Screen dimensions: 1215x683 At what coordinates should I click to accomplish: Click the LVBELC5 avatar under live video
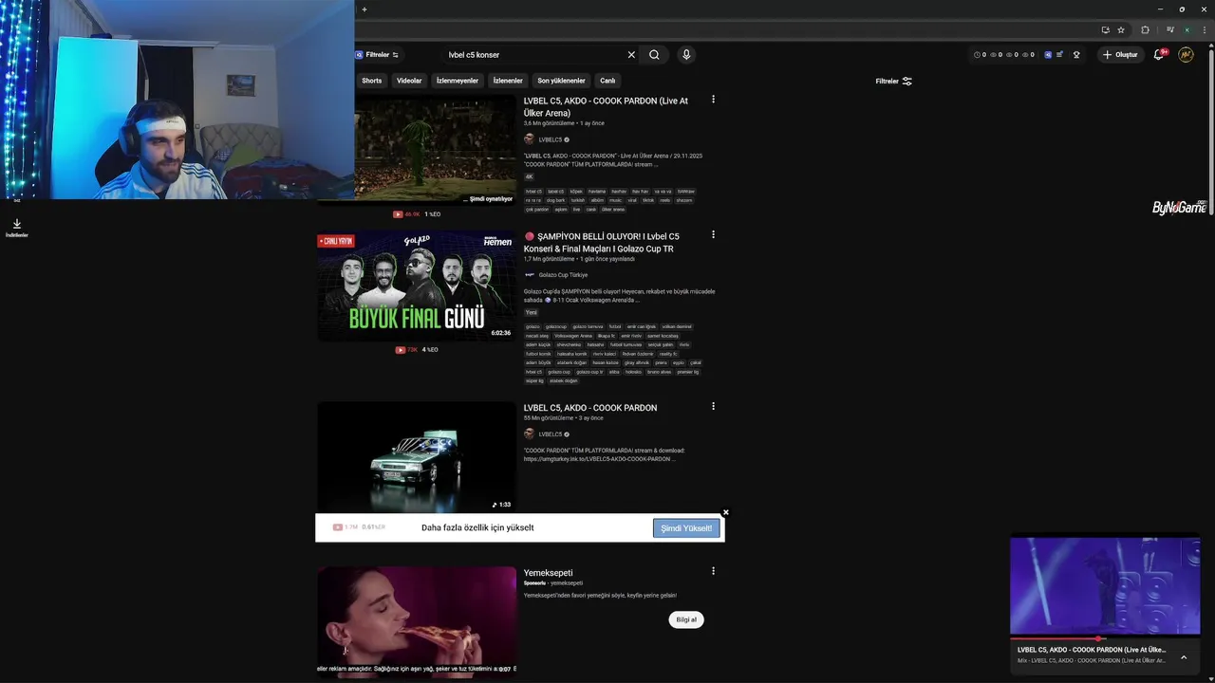pos(530,139)
